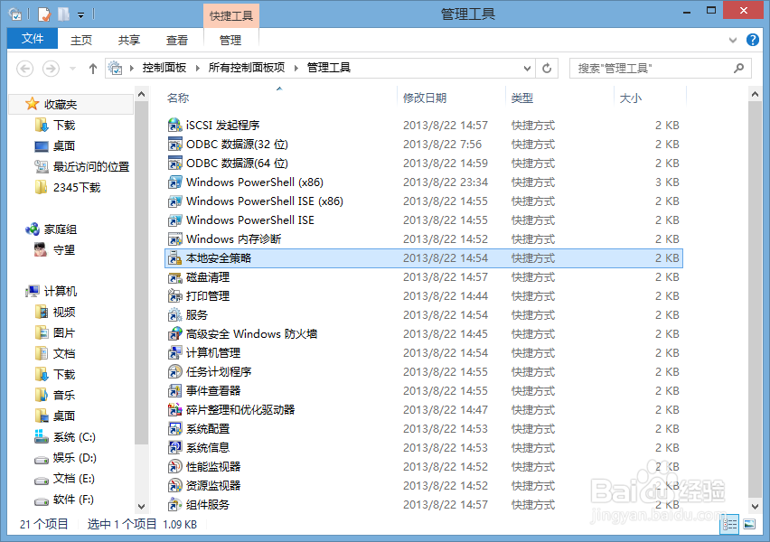Image resolution: width=770 pixels, height=542 pixels.
Task: Expand the arrow after 控制面板 breadcrumb
Action: point(197,69)
